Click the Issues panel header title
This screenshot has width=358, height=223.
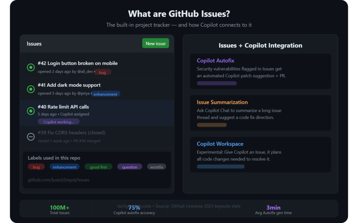(x=34, y=44)
